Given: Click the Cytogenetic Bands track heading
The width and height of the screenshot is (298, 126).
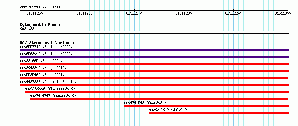Looking at the screenshot, I should pos(40,25).
